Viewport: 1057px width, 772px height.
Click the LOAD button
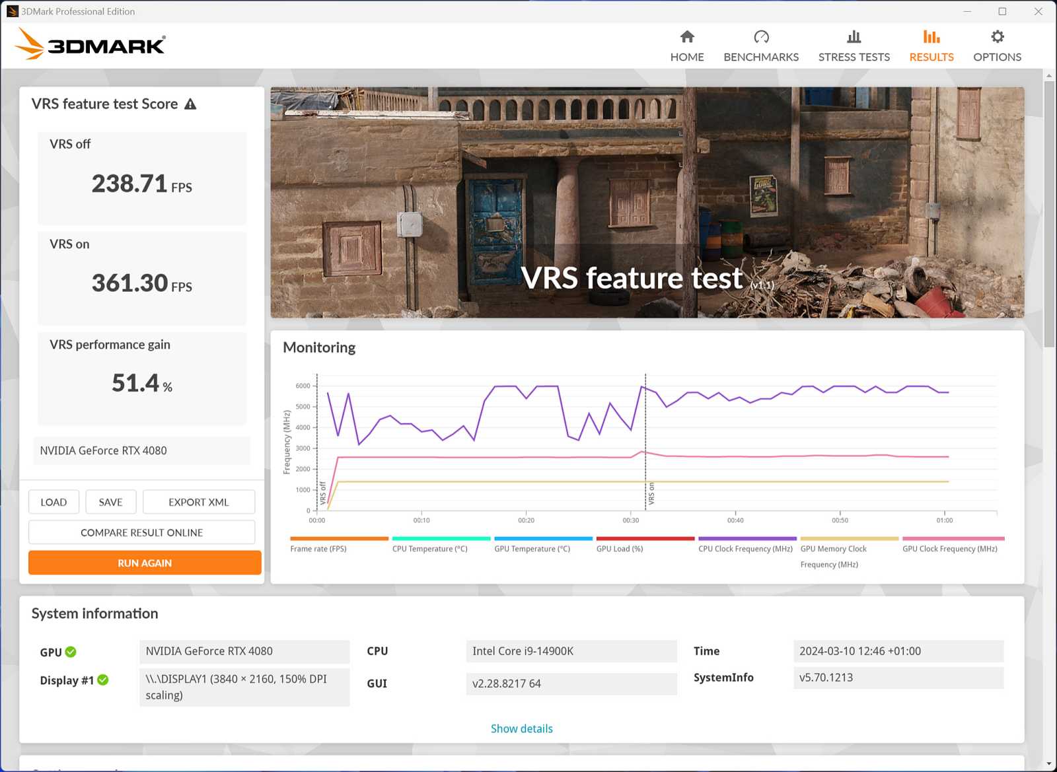(x=54, y=502)
